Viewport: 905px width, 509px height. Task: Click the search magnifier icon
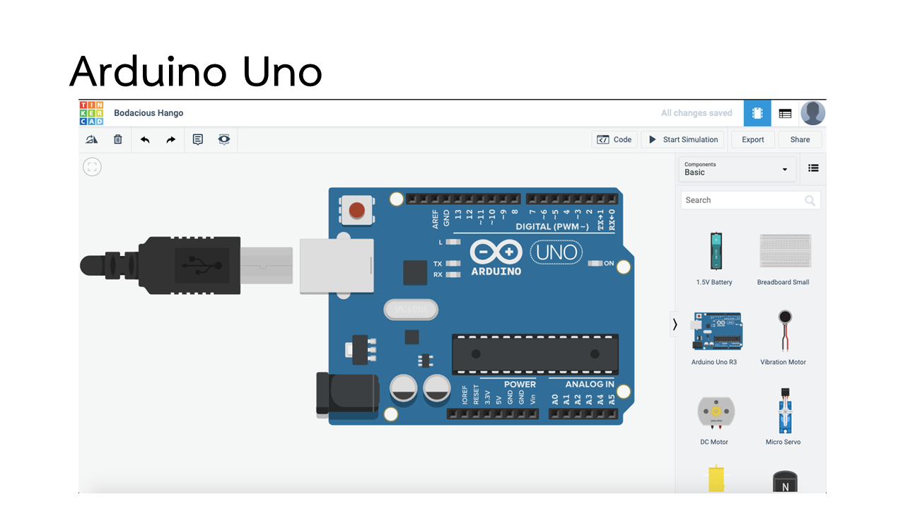[810, 201]
